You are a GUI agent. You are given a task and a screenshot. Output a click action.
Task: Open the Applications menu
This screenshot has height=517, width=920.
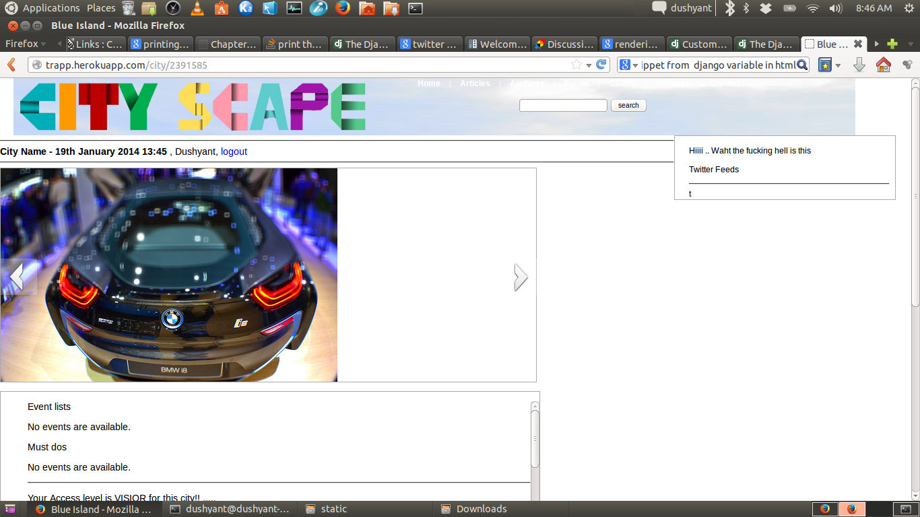pos(51,8)
